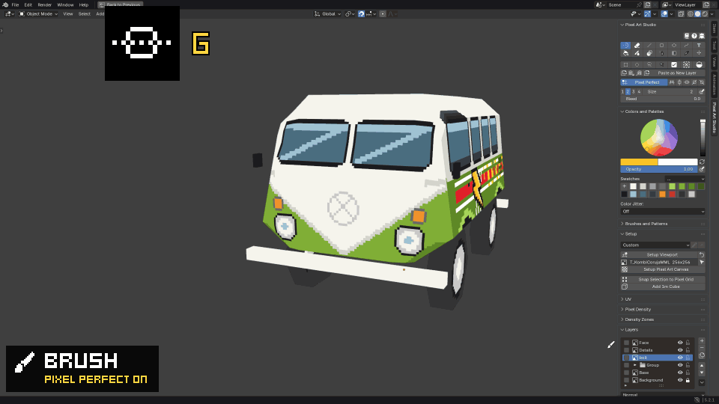This screenshot has width=719, height=404.
Task: Select the Move tool with cross arrows
Action: (x=699, y=53)
